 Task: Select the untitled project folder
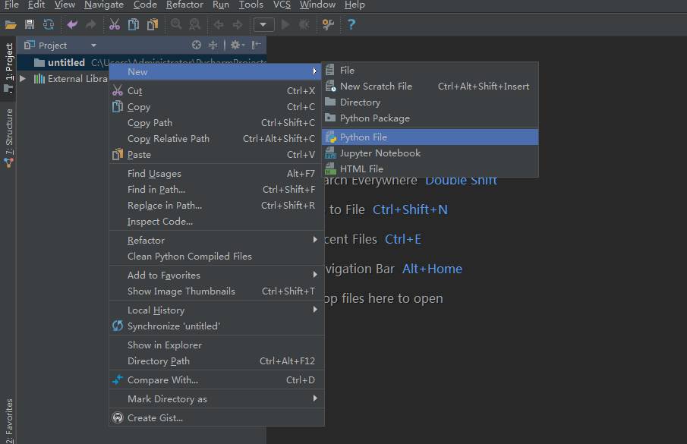(66, 62)
